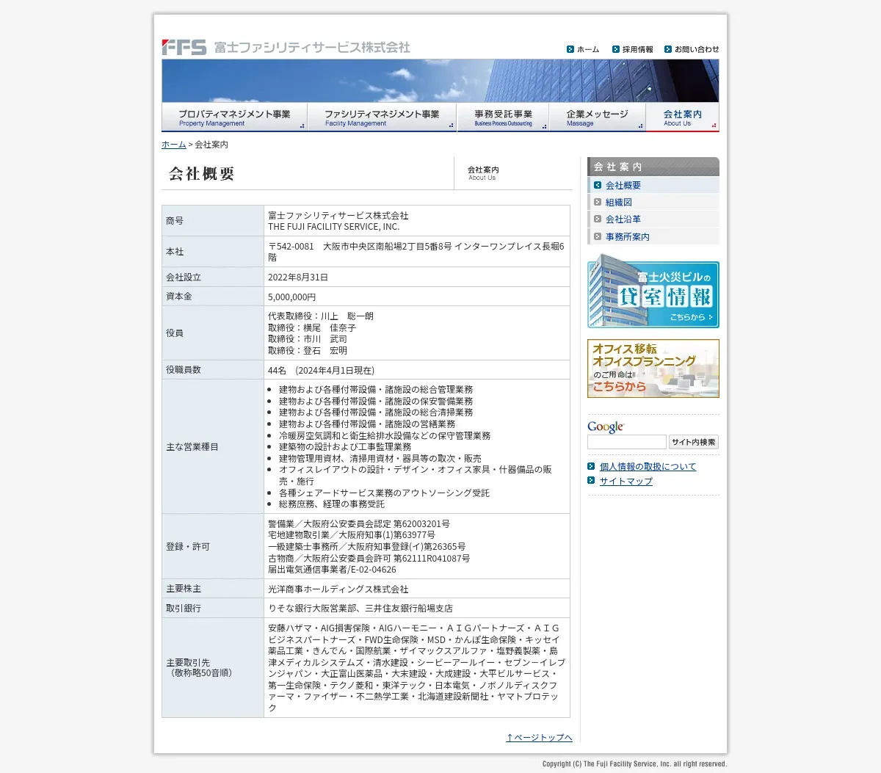The width and height of the screenshot is (881, 773).
Task: Click the arrow icon beside 採用情報
Action: click(616, 49)
